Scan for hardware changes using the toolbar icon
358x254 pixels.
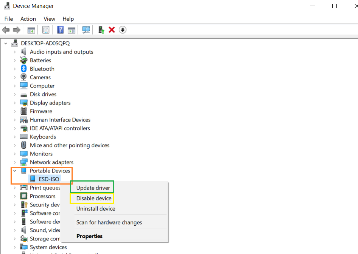pyautogui.click(x=86, y=30)
